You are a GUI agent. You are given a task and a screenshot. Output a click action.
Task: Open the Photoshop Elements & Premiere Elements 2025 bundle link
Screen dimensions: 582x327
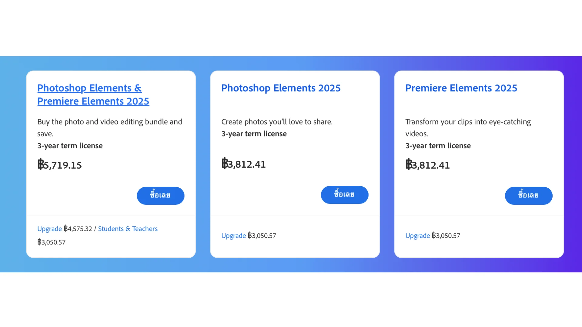93,94
